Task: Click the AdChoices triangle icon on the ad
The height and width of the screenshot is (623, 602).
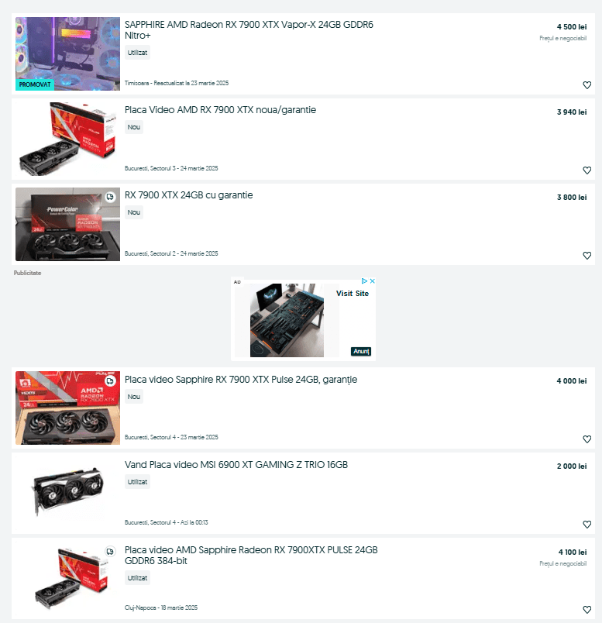Action: point(364,281)
